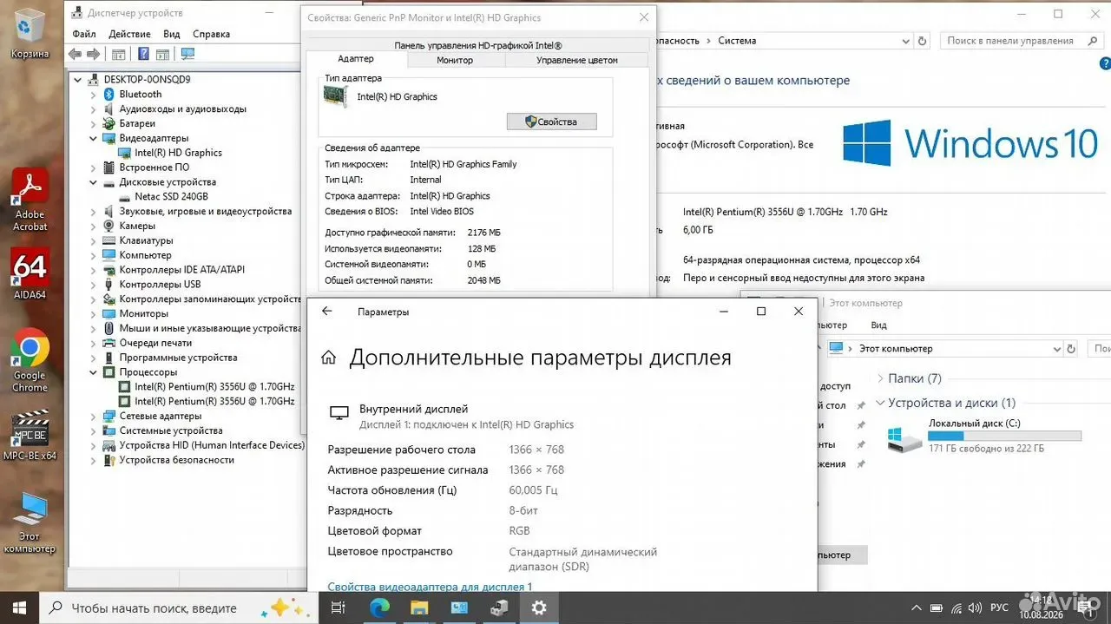1111x624 pixels.
Task: Expand the Камеры category arrow
Action: pyautogui.click(x=93, y=226)
